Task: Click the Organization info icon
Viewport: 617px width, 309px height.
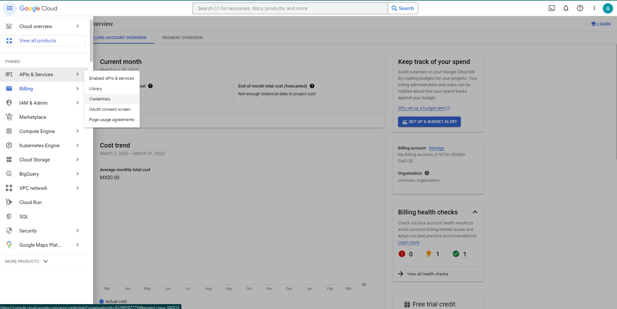Action: (427, 173)
